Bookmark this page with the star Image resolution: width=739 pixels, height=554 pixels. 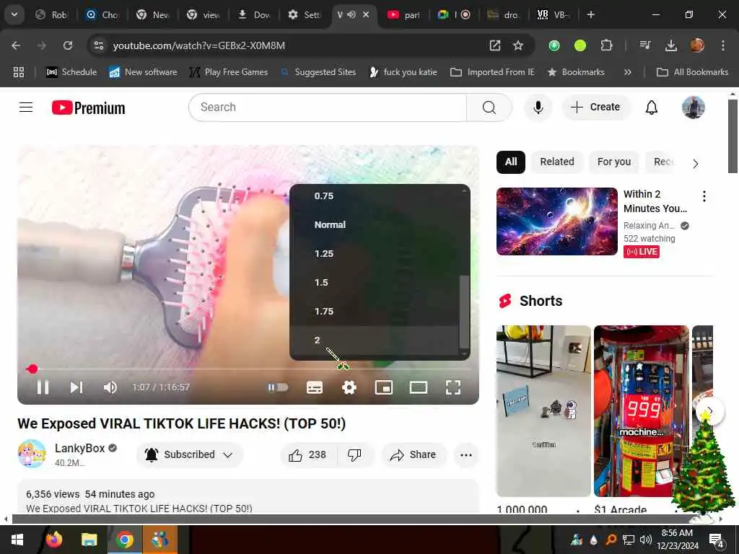518,45
